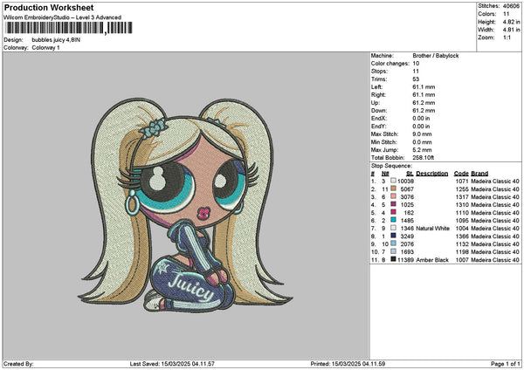
Task: Click the 'Brand' column header
Action: (x=479, y=174)
